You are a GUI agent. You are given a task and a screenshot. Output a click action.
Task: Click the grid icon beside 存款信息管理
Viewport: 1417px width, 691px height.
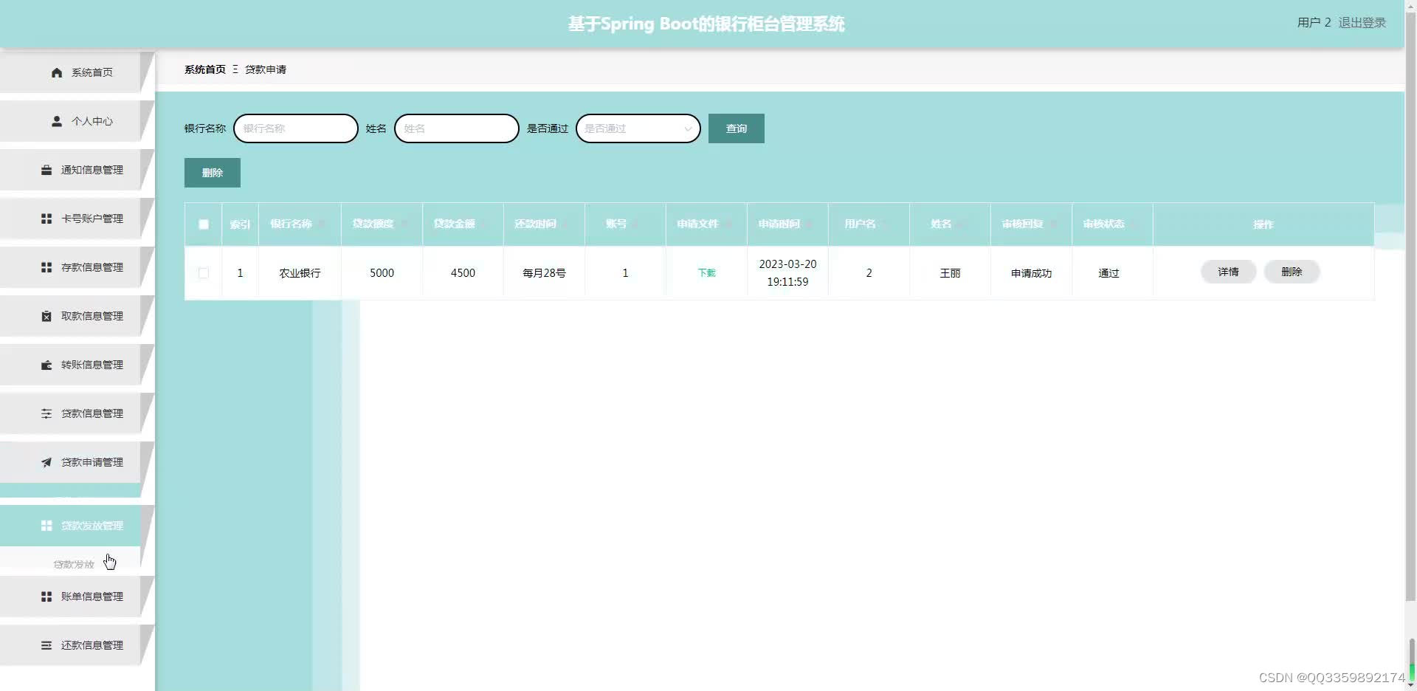pyautogui.click(x=46, y=267)
